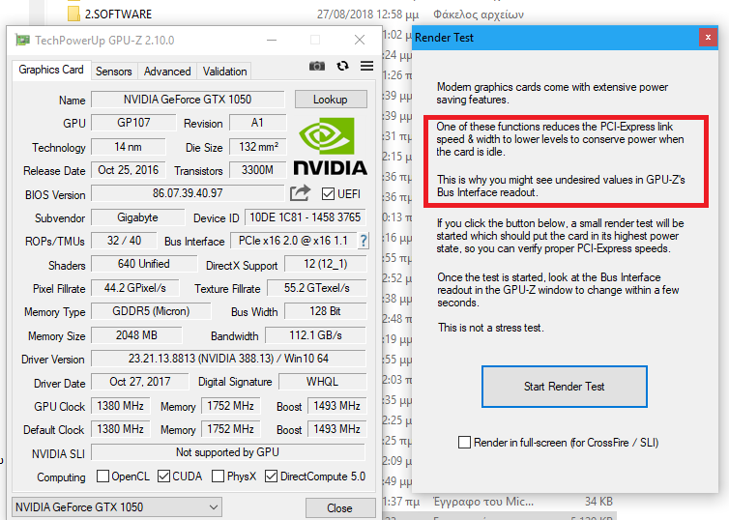Click the Texture Fillrate field 55.2 GTexel/s
The height and width of the screenshot is (520, 729).
316,288
